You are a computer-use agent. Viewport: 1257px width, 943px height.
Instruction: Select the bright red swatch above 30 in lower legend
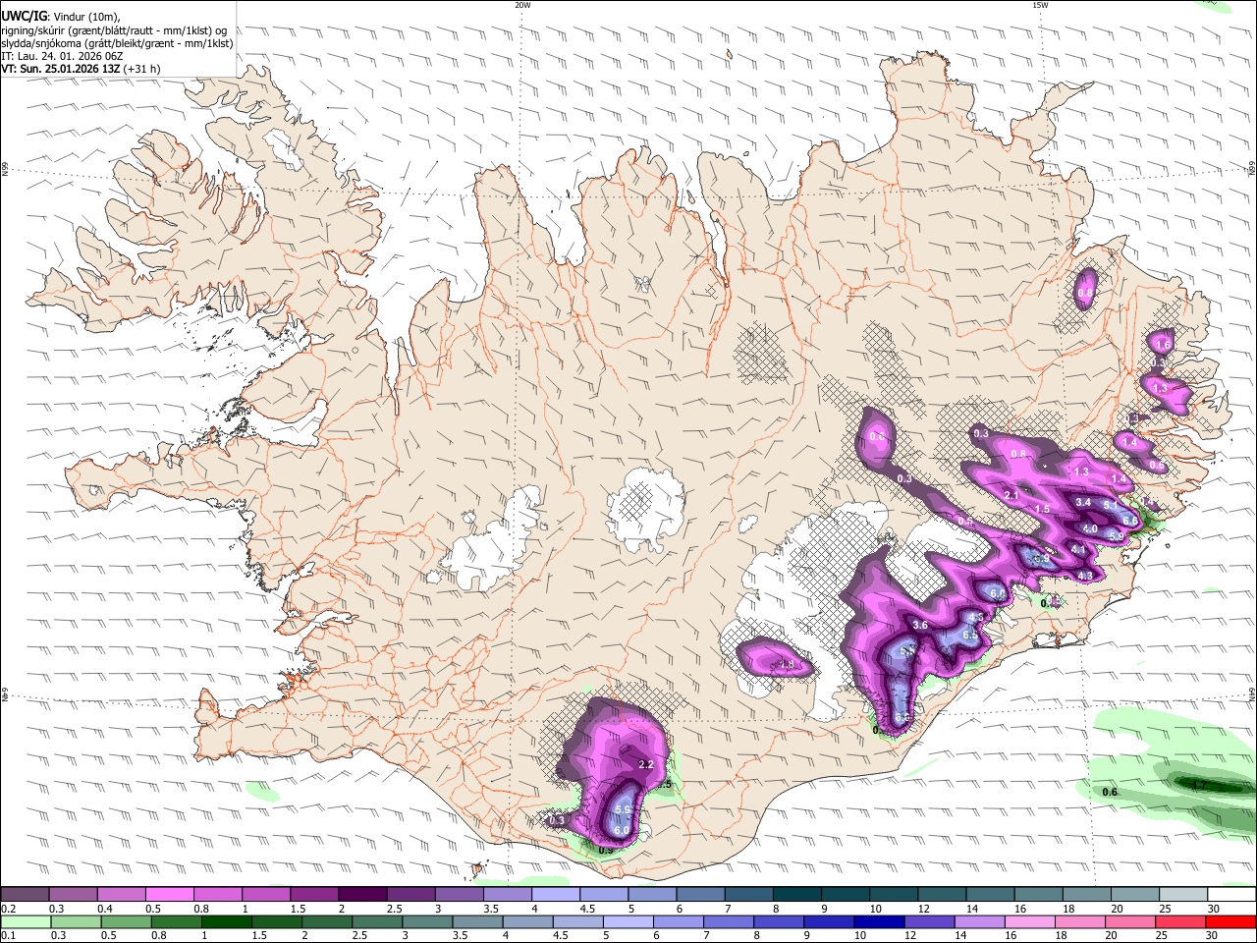pos(1230,921)
